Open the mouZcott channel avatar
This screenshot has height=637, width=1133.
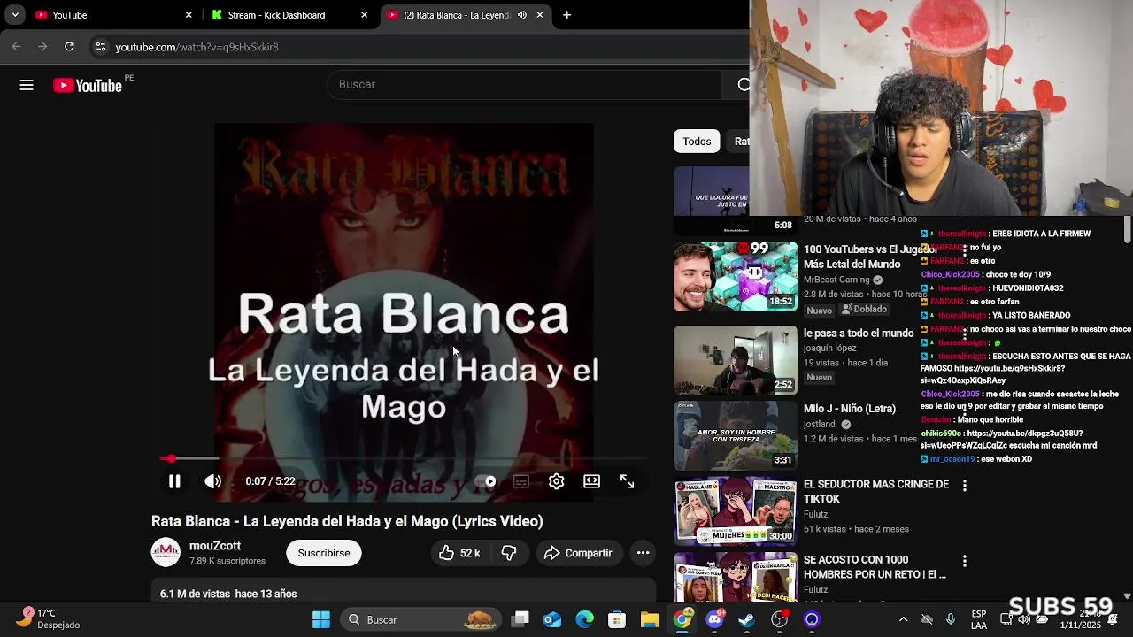[166, 553]
